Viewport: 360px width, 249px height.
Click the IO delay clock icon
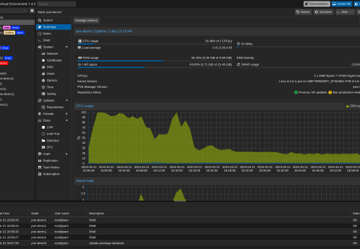[238, 44]
